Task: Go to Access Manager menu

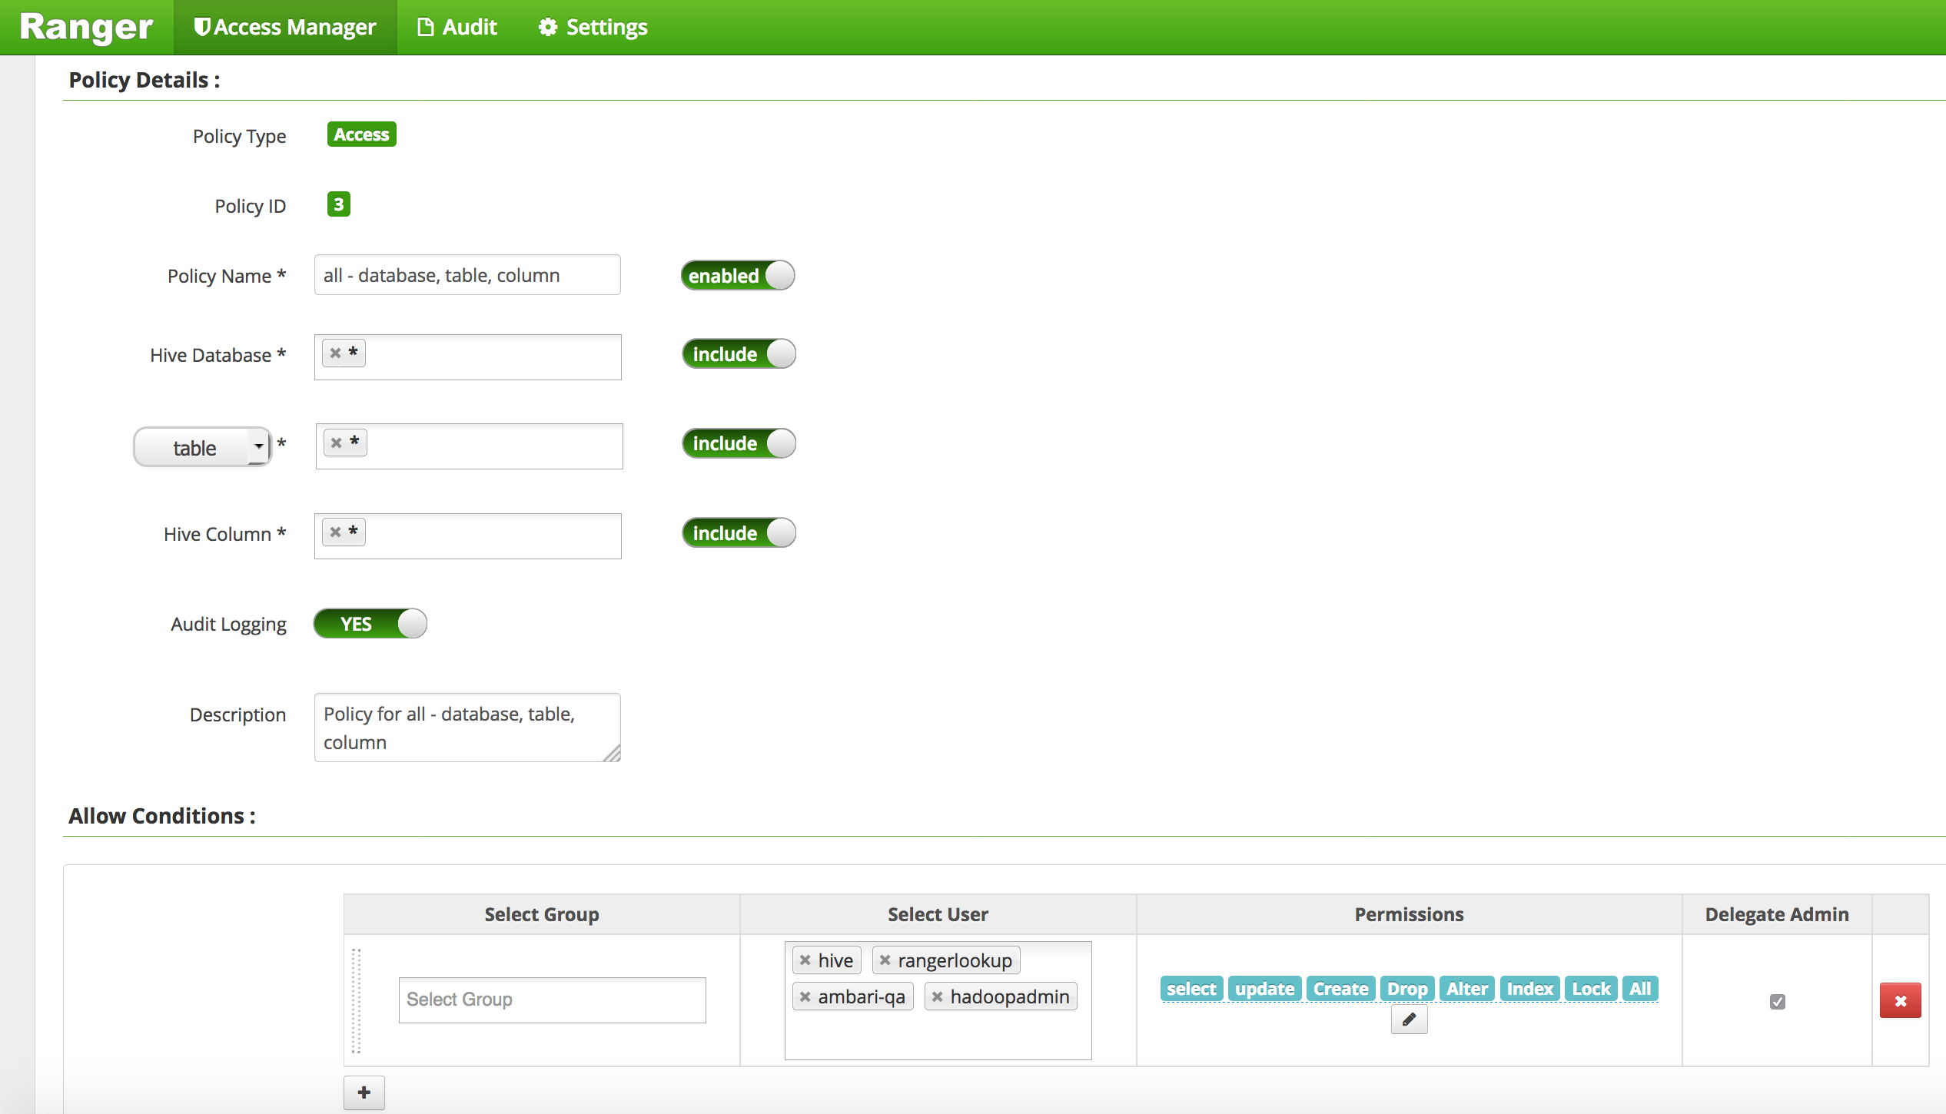Action: point(285,27)
